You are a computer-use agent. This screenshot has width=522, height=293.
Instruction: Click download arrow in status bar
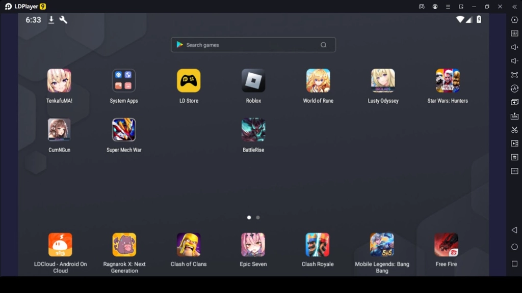(51, 20)
